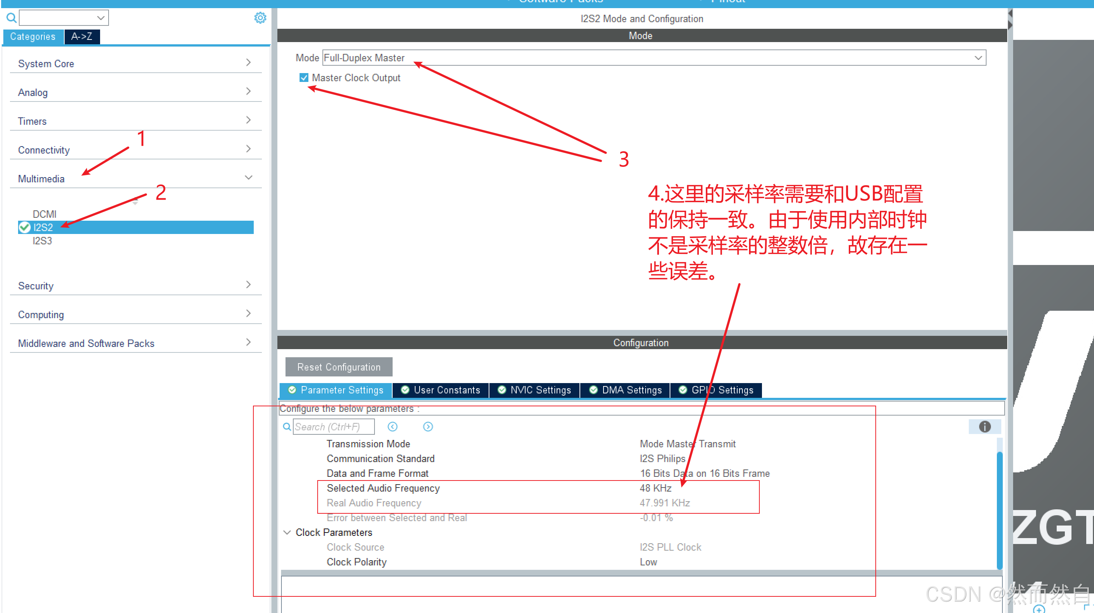This screenshot has width=1094, height=613.
Task: Go to next search result arrow icon
Action: pos(428,426)
